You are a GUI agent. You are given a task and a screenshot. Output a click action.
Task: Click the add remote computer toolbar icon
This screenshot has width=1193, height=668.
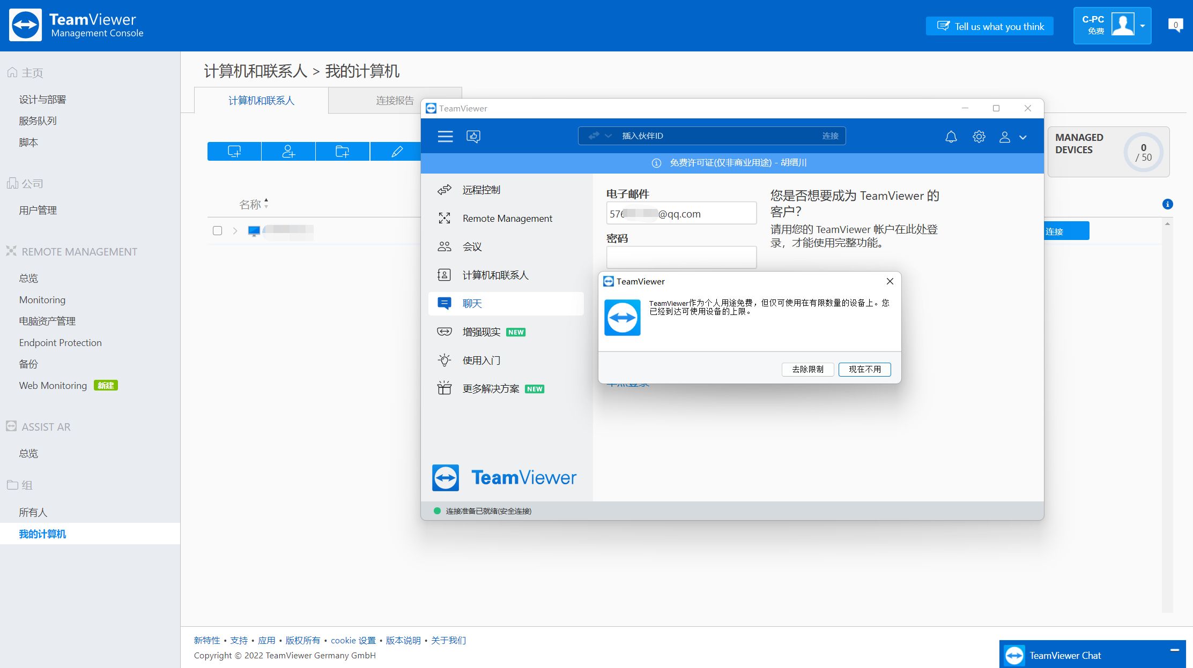(234, 152)
